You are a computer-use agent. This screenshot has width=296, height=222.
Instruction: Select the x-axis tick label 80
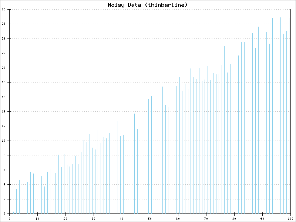234,219
